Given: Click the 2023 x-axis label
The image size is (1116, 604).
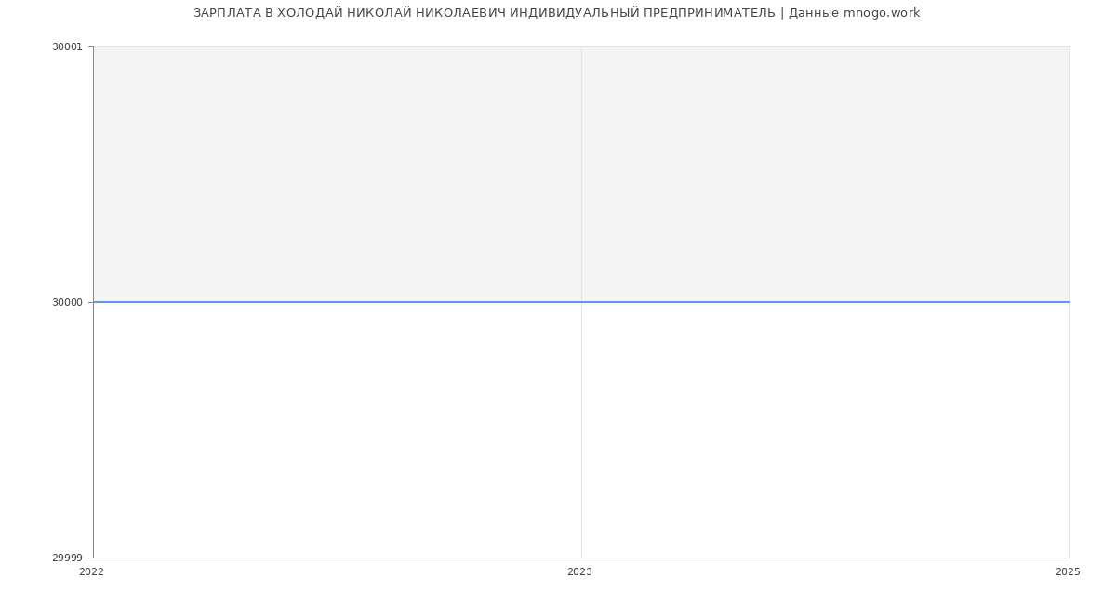Looking at the screenshot, I should click(x=579, y=572).
